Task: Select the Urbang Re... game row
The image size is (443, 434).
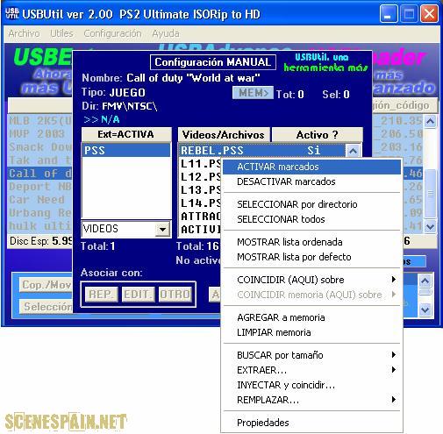Action: point(40,213)
